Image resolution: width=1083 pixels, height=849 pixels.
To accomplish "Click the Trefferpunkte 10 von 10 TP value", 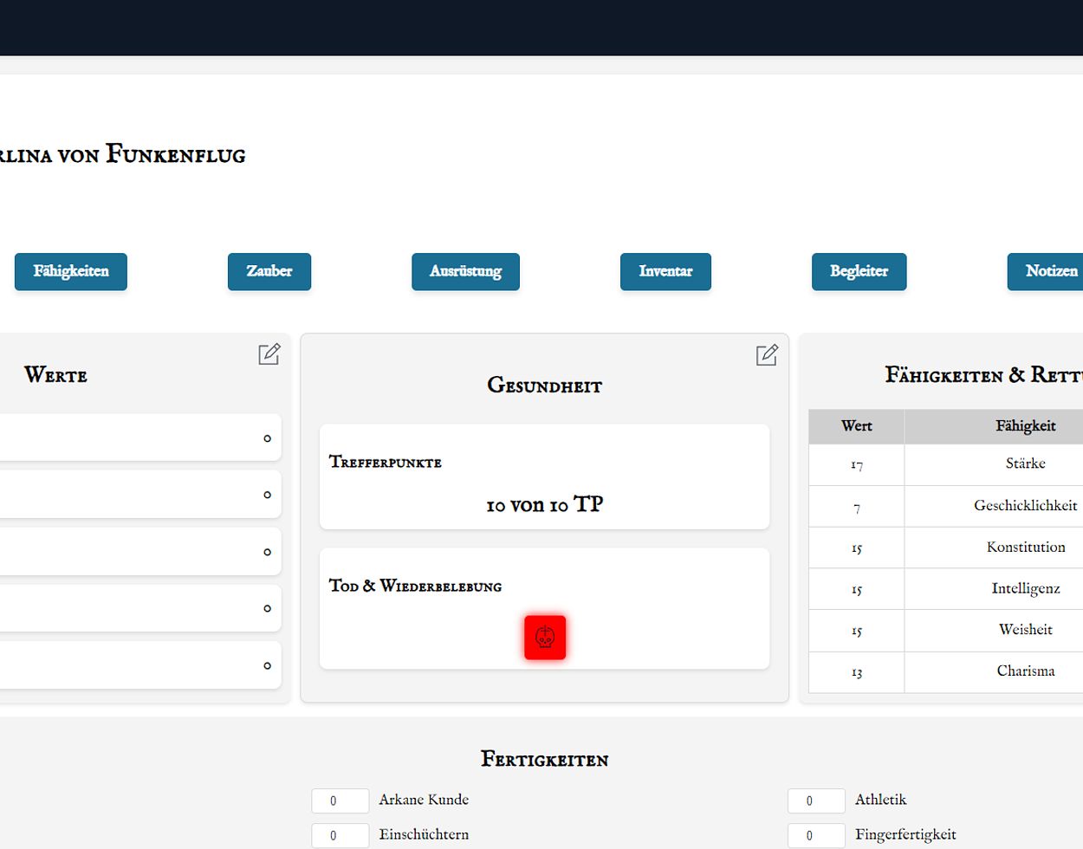I will pos(544,504).
